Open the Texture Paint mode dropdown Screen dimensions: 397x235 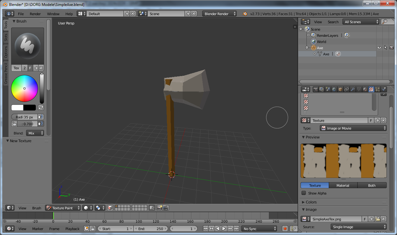click(63, 208)
